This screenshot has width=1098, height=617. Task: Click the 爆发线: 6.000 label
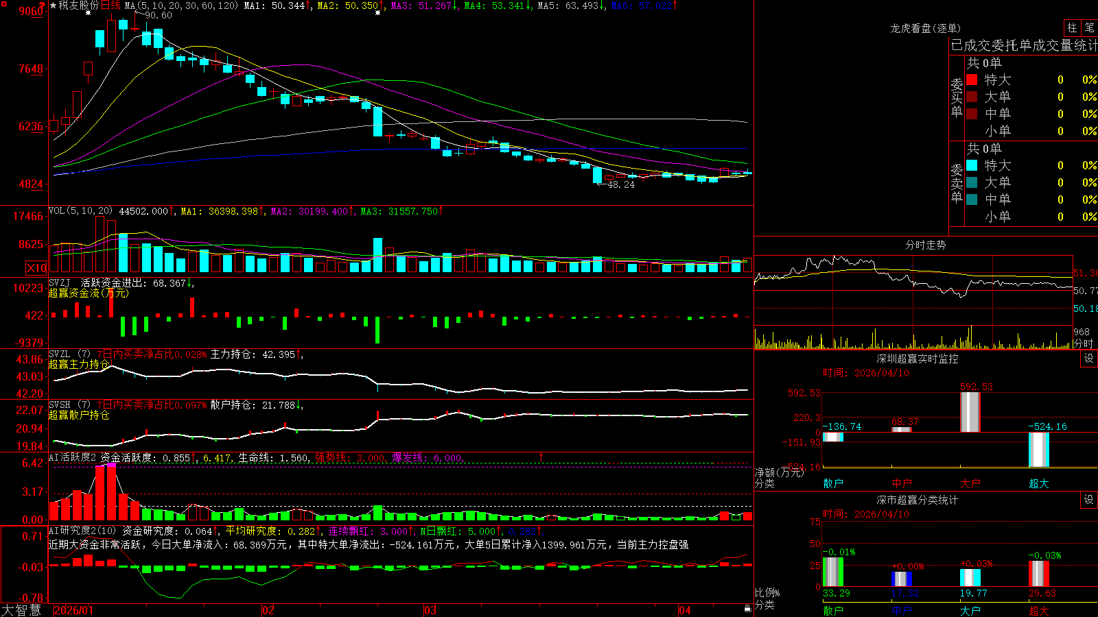[427, 457]
